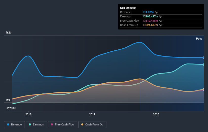The height and width of the screenshot is (132, 208).
Task: Click the 2018 x-axis label
Action: (28, 114)
